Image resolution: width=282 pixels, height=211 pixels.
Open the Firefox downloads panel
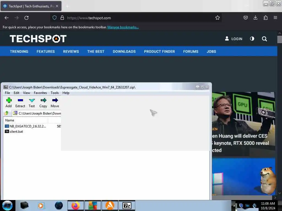tap(255, 18)
